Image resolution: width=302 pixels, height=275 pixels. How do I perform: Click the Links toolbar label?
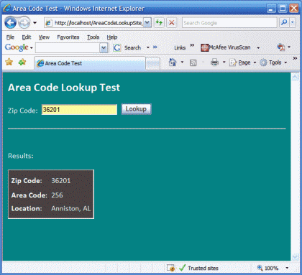click(180, 47)
